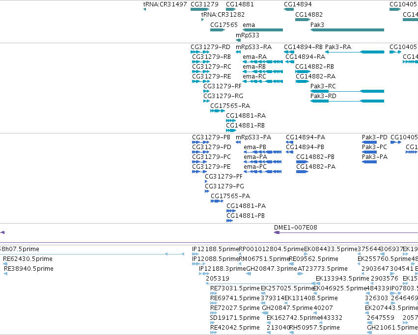Select the Pak3 gene bar
Viewport: 418px width, 335px height.
click(x=347, y=30)
